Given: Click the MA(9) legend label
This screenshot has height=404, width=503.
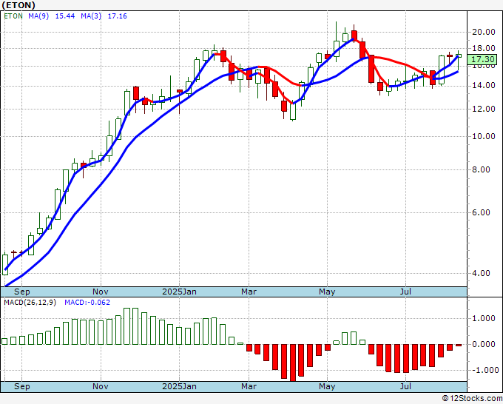Looking at the screenshot, I should point(38,16).
